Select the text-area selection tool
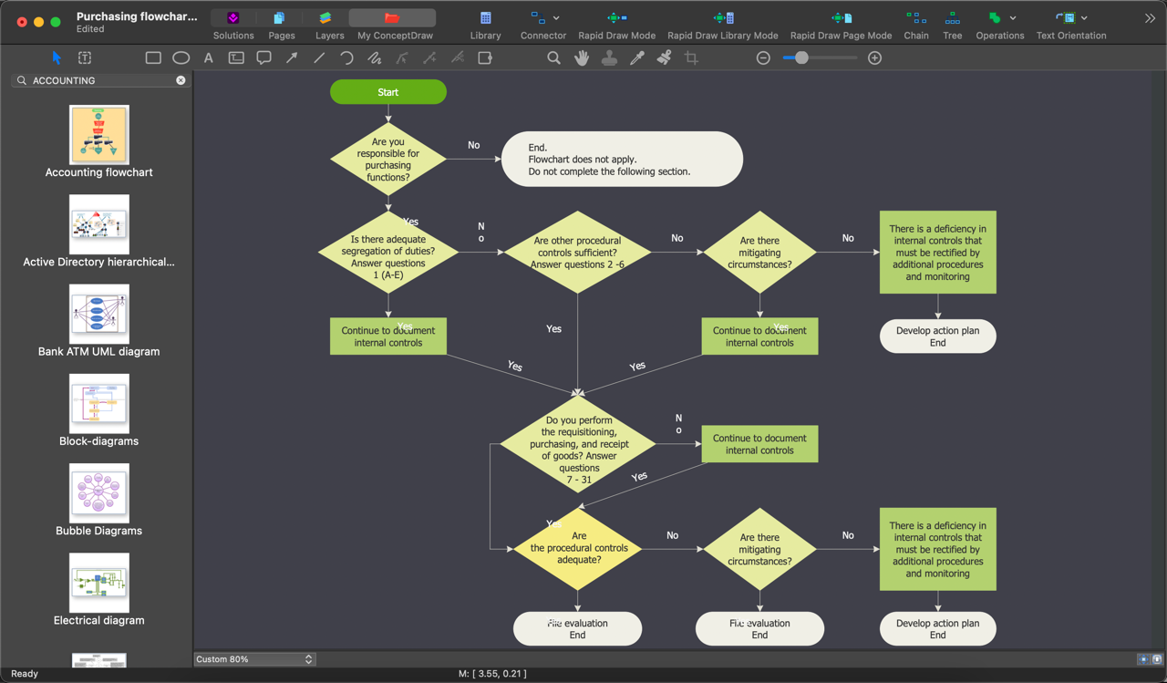Screen dimensions: 1167x683 click(85, 57)
